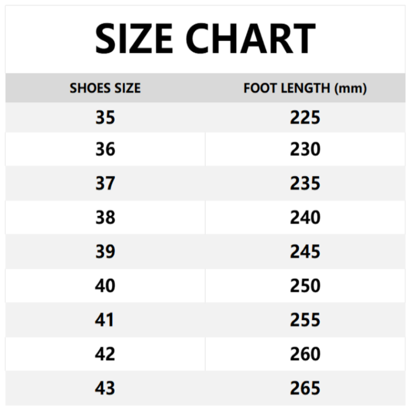Select the FOOT LENGTH (mm) column header
The image size is (411, 411).
coord(305,88)
